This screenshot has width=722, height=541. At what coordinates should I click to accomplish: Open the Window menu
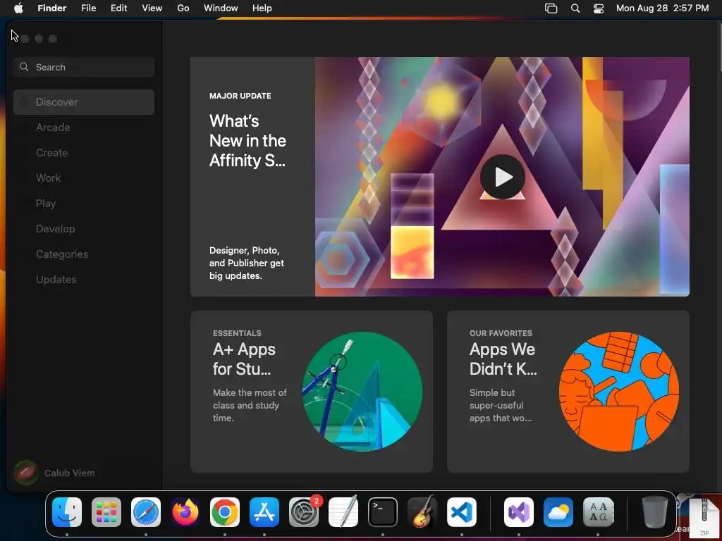pyautogui.click(x=221, y=8)
